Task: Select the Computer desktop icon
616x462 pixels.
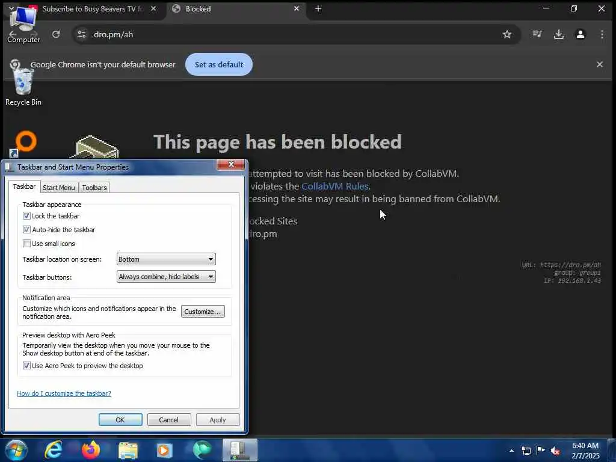Action: point(23,24)
